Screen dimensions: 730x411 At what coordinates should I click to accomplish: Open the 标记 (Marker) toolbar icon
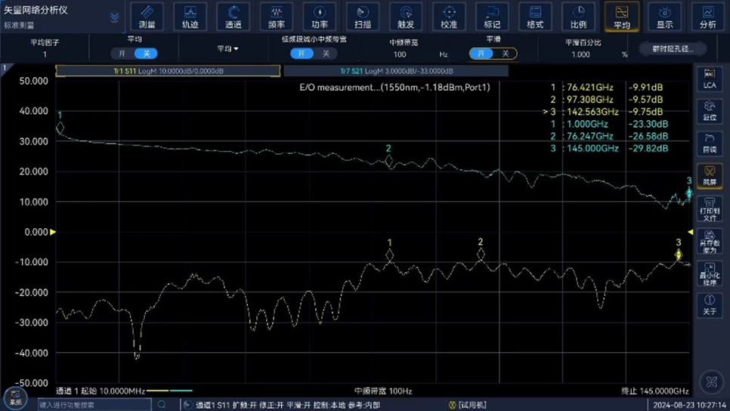(492, 17)
